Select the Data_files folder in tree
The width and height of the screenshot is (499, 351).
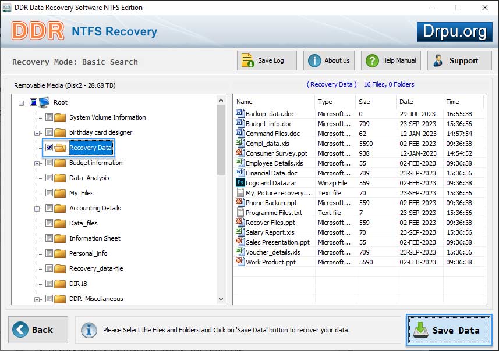[x=83, y=223]
